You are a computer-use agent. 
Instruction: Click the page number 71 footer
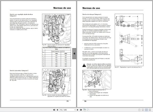tap(68, 101)
